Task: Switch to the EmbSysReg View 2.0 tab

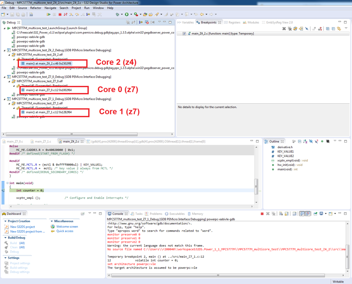Action: pyautogui.click(x=277, y=22)
